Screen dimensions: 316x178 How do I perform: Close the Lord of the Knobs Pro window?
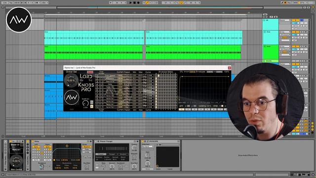click(x=229, y=68)
